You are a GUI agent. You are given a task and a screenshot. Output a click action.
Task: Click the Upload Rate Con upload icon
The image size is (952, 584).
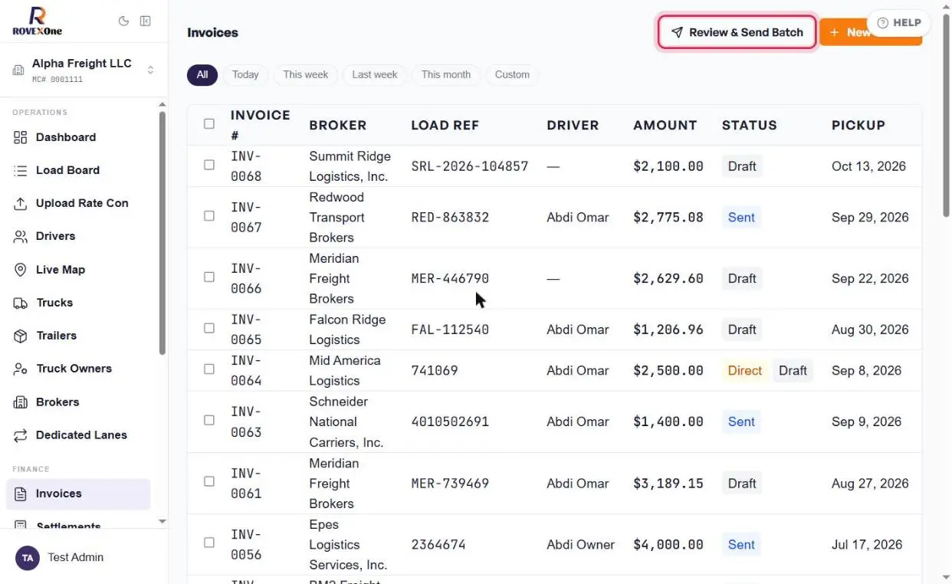click(x=21, y=203)
